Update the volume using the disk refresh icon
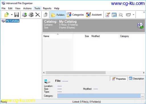This screenshot has width=146, height=104. [x=31, y=15]
